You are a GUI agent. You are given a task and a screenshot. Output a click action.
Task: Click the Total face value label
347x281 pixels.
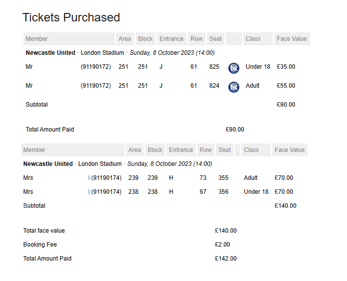pos(44,231)
